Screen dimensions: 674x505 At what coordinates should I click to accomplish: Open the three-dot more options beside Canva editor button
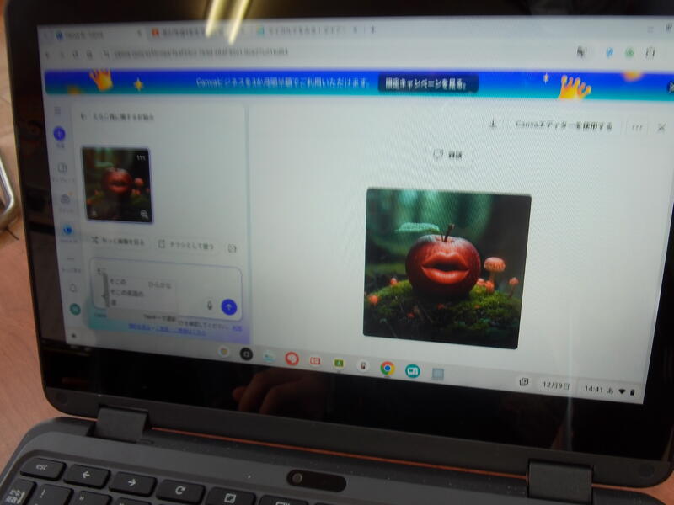pos(636,127)
